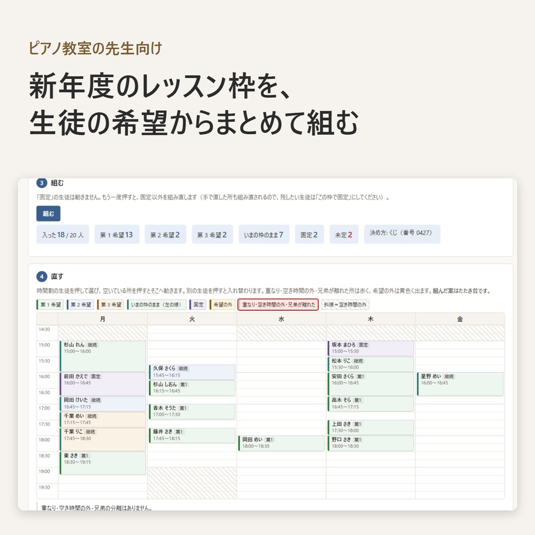
Task: Select 青木 そうた 17:00–17:30 lesson block
Action: click(192, 412)
